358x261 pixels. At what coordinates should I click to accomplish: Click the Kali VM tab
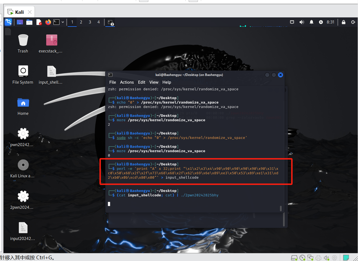point(19,12)
